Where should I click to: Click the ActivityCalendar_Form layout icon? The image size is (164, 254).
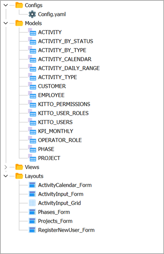pyautogui.click(x=32, y=185)
